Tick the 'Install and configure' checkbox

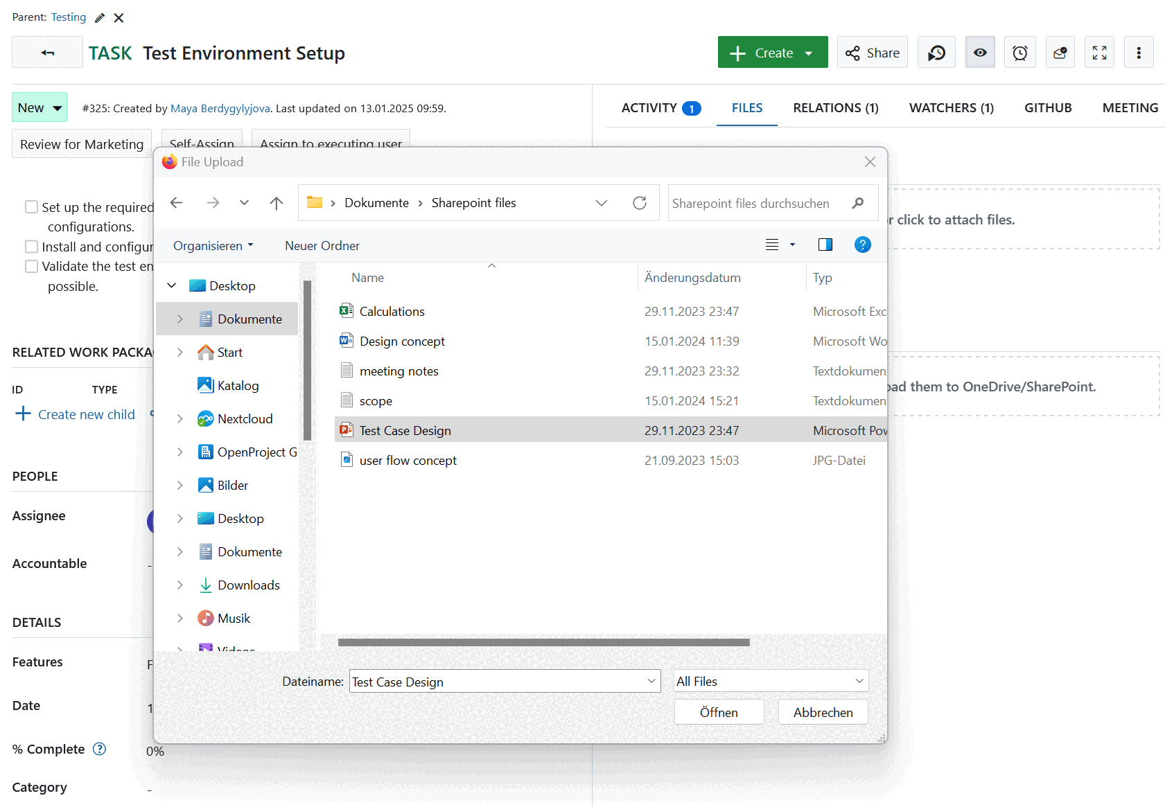click(31, 246)
